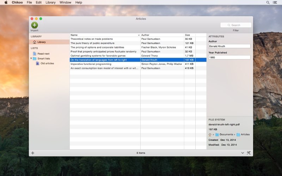
Task: Click size cell '411 KB'
Action: [x=189, y=64]
